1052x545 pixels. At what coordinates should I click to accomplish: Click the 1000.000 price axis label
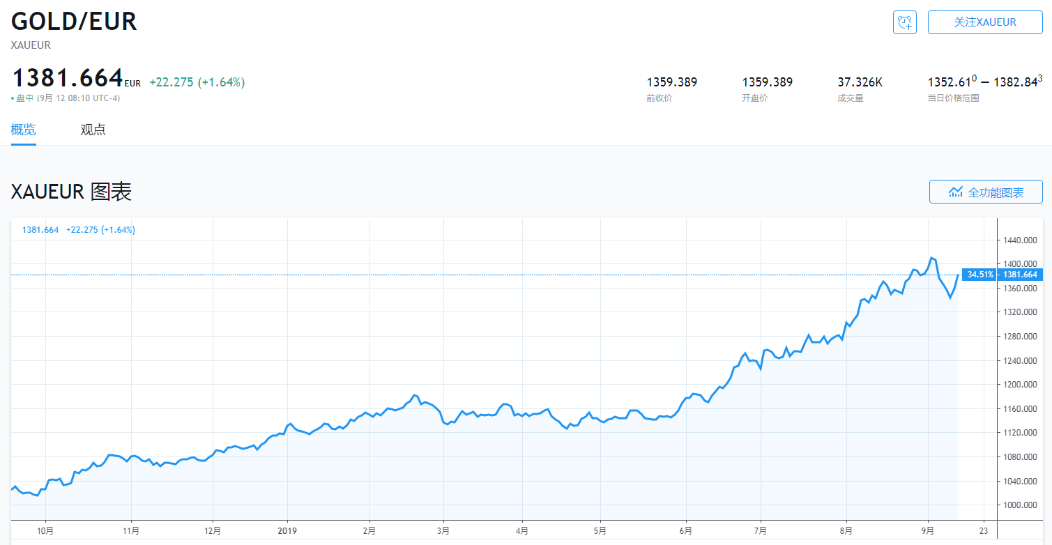click(x=1021, y=505)
